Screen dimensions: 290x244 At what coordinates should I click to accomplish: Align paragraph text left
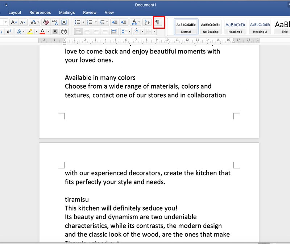click(78, 32)
